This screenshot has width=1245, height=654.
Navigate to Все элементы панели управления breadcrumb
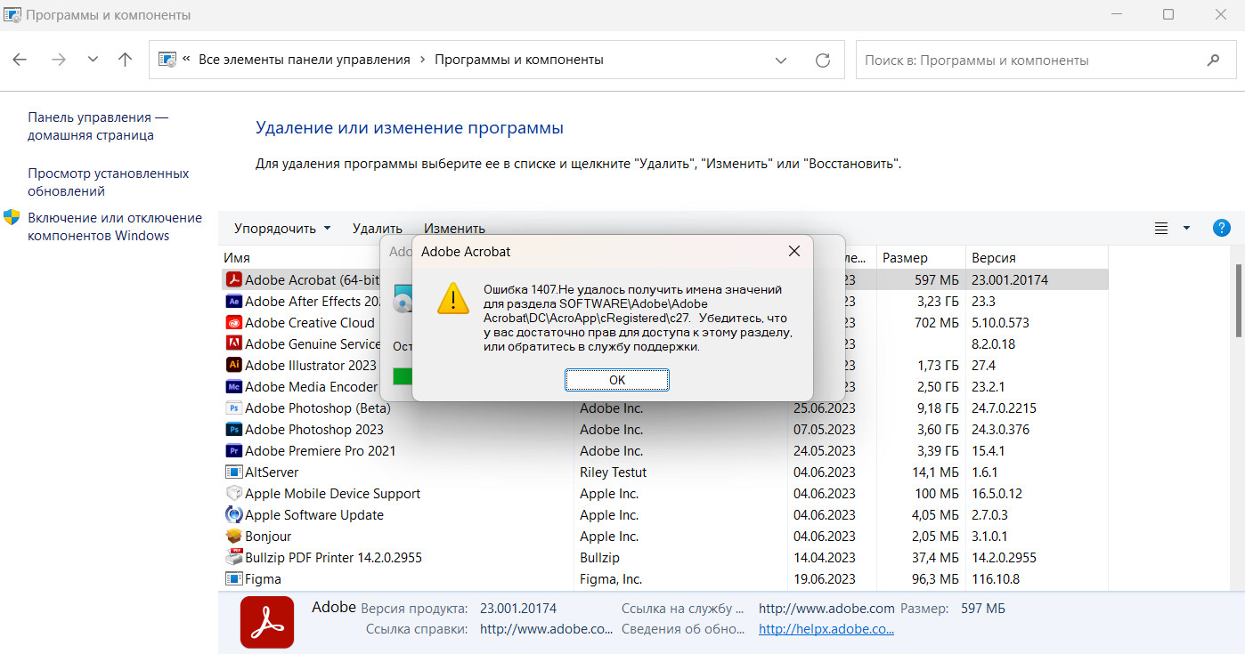click(305, 60)
